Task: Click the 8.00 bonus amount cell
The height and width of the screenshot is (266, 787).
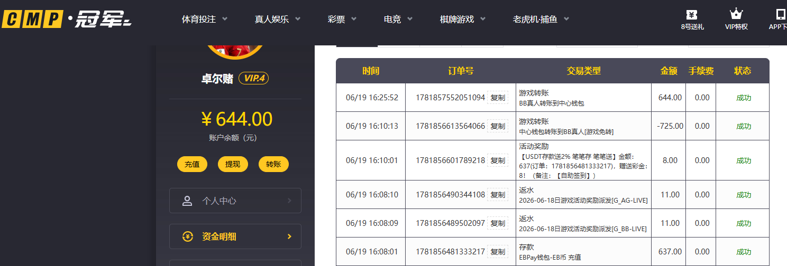Action: pos(670,160)
